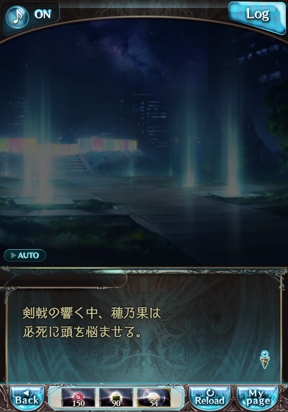Screen dimensions: 288x412
Task: Click the Reload button
Action: click(x=210, y=397)
